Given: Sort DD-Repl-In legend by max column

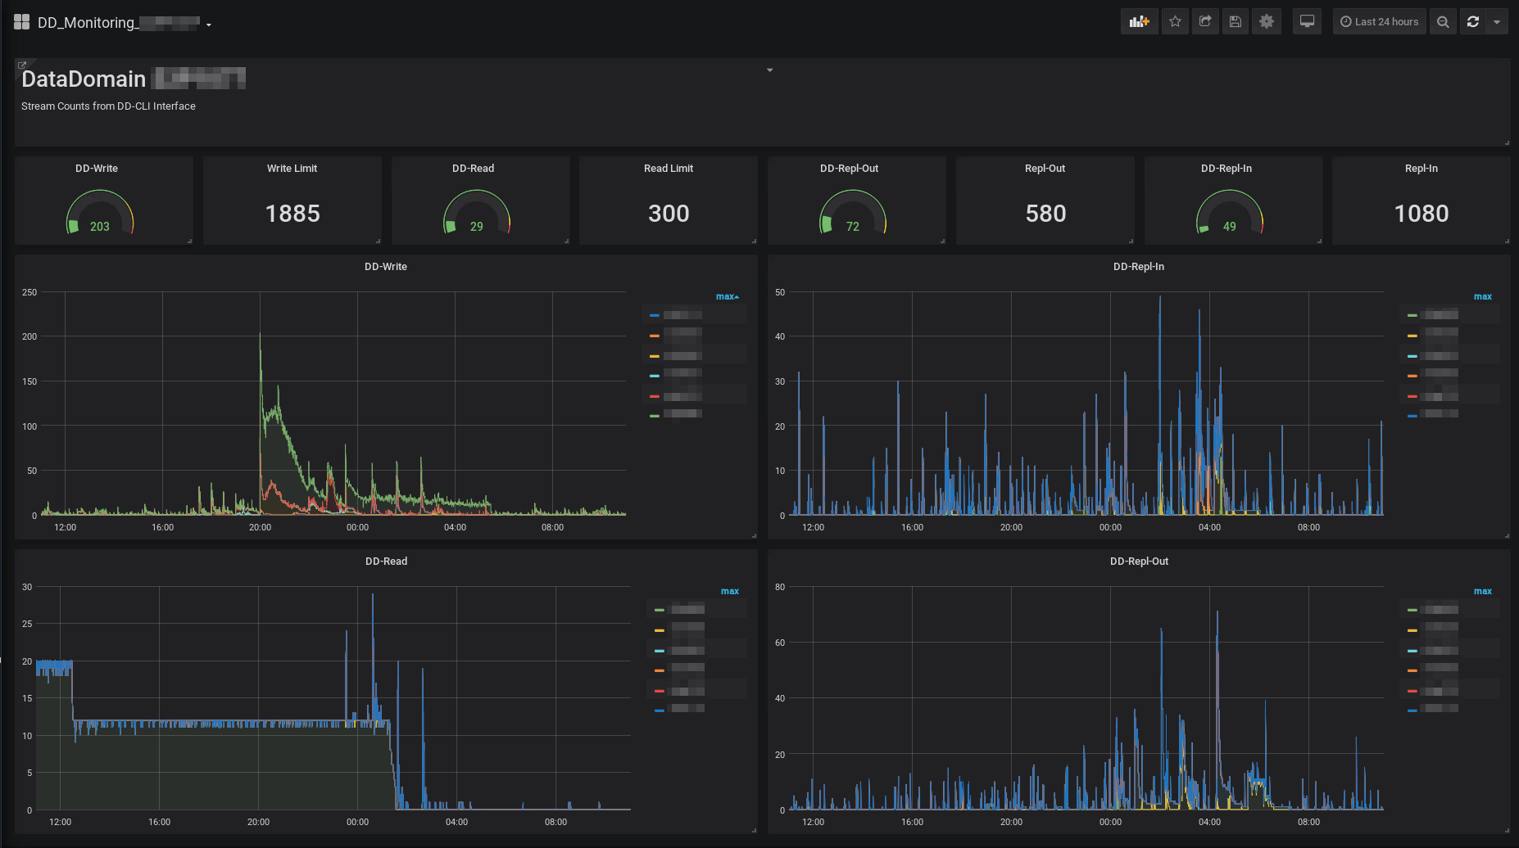Looking at the screenshot, I should (1483, 296).
